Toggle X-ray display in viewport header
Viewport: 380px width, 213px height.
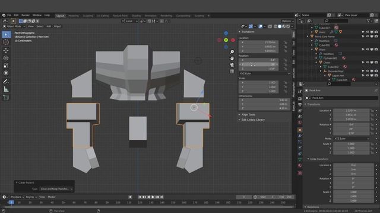pos(270,26)
